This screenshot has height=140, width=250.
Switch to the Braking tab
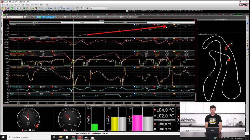[68, 17]
